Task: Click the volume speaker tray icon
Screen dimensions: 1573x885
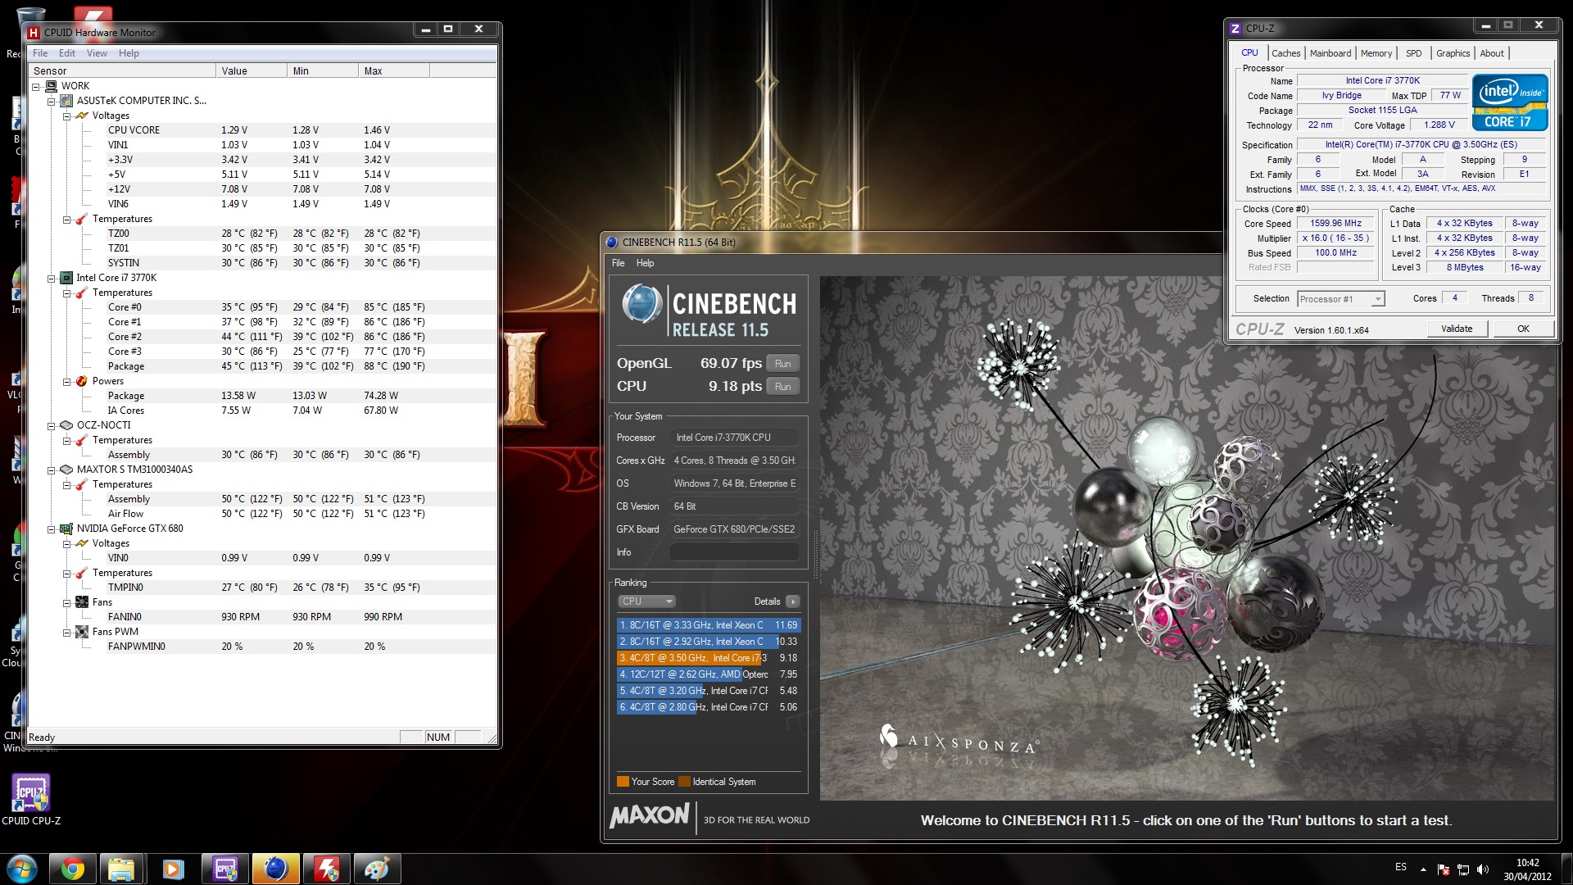Action: (x=1483, y=869)
